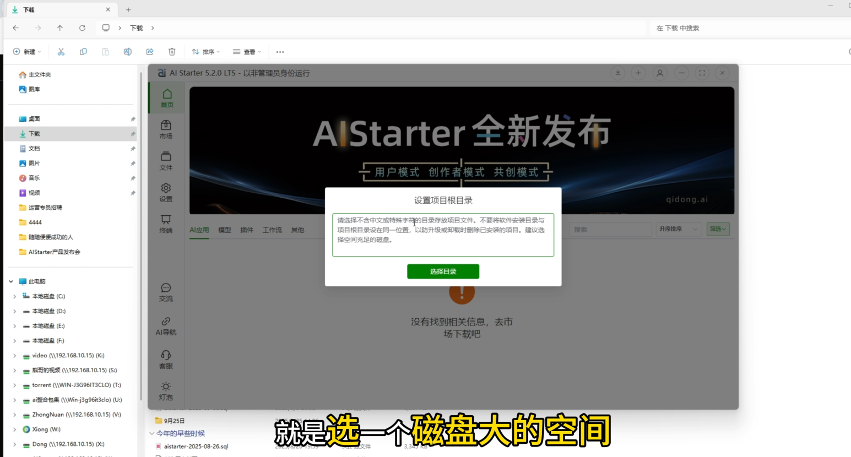Toggle the 灯泡 light bulb icon
851x457 pixels.
[166, 391]
